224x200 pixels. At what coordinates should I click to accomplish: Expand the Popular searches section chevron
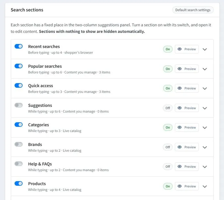(205, 69)
